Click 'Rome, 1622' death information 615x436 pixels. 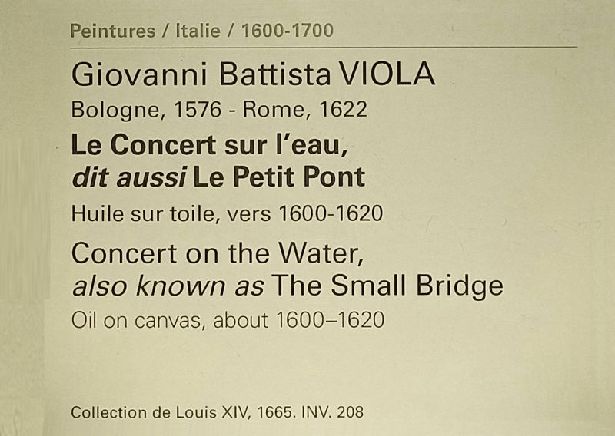[x=305, y=110]
